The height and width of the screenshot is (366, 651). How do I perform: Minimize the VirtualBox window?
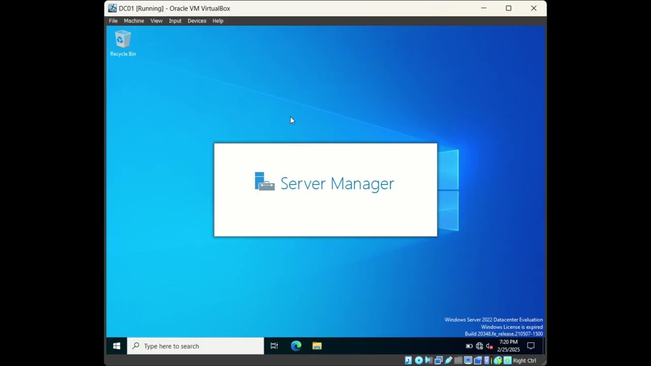484,8
